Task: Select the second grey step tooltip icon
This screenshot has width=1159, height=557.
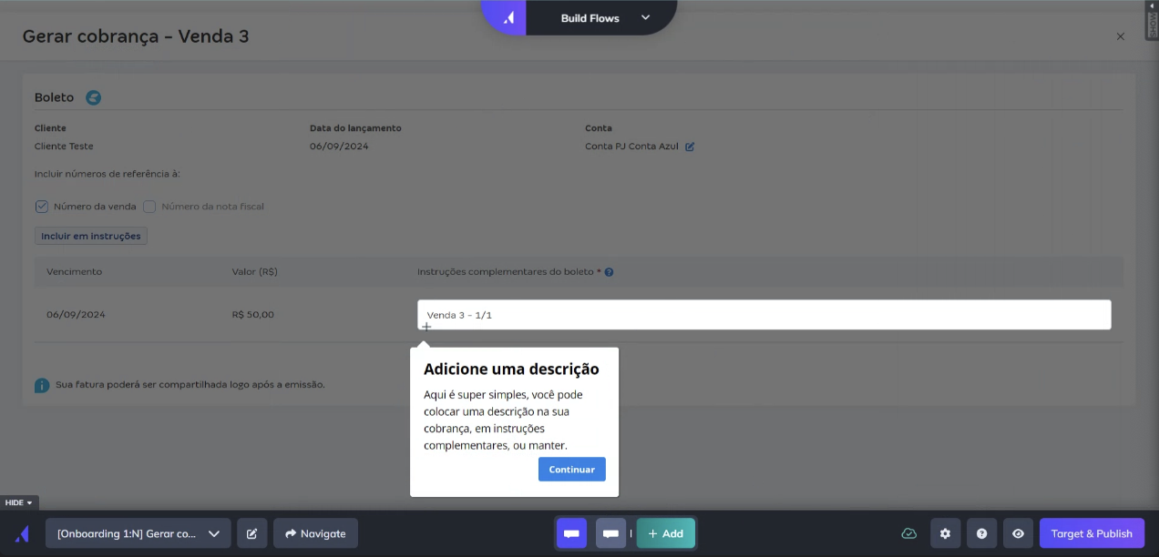Action: pyautogui.click(x=610, y=533)
